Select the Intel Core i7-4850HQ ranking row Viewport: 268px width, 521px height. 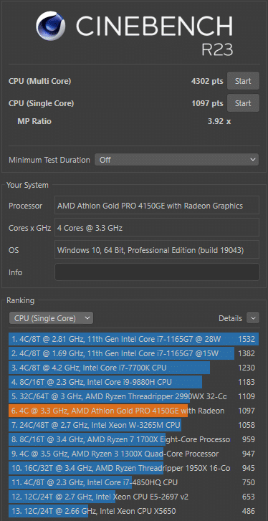(x=133, y=482)
